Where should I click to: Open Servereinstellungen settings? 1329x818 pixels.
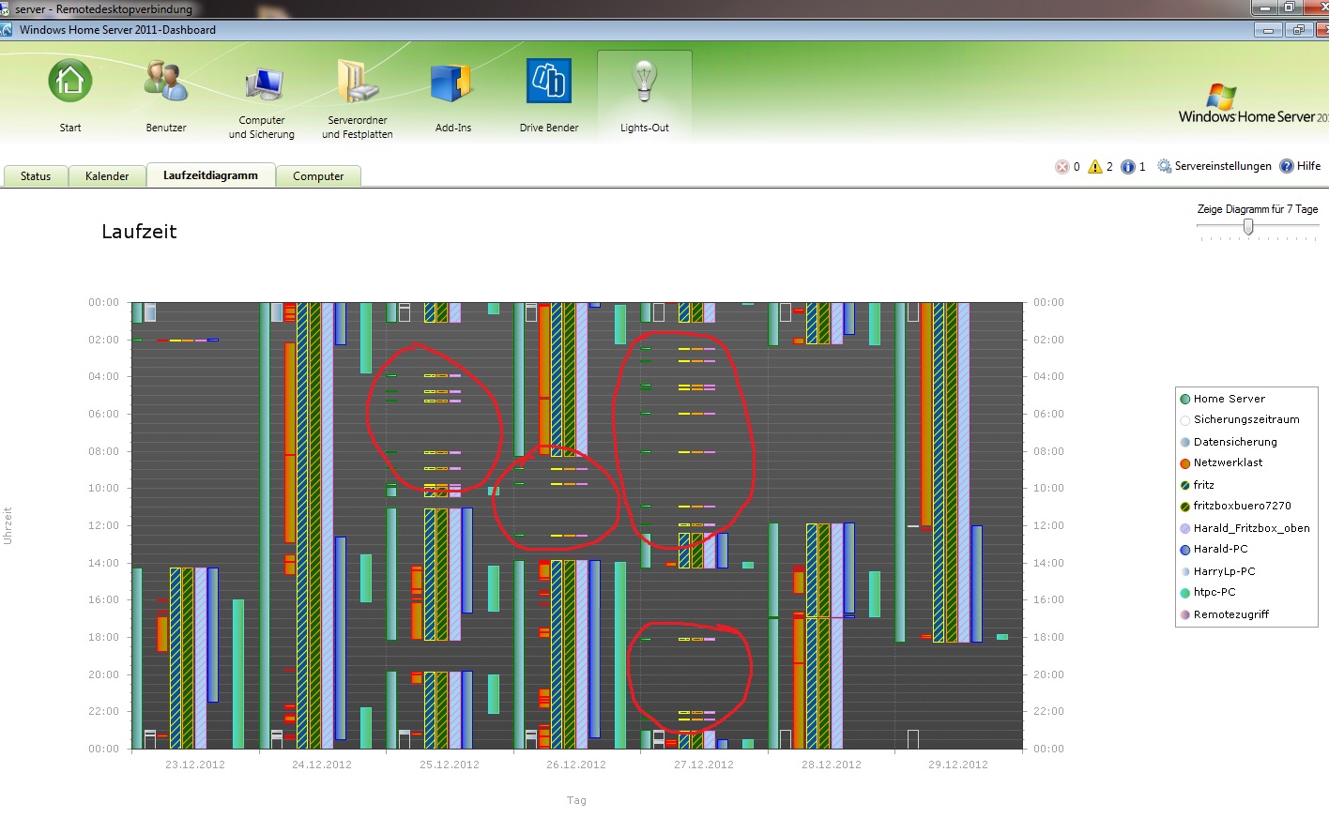pyautogui.click(x=1214, y=166)
